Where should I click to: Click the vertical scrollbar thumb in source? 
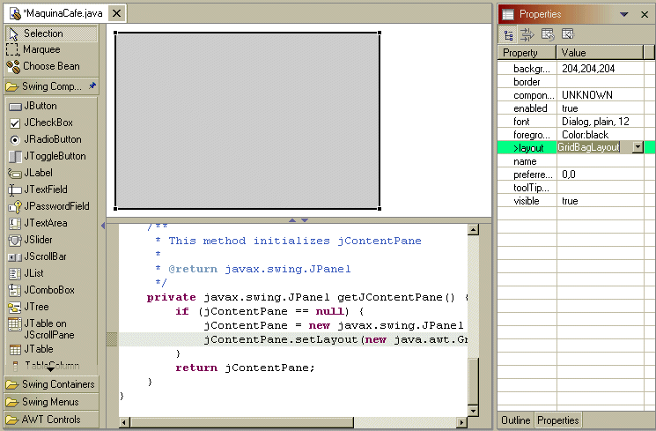[x=473, y=380]
